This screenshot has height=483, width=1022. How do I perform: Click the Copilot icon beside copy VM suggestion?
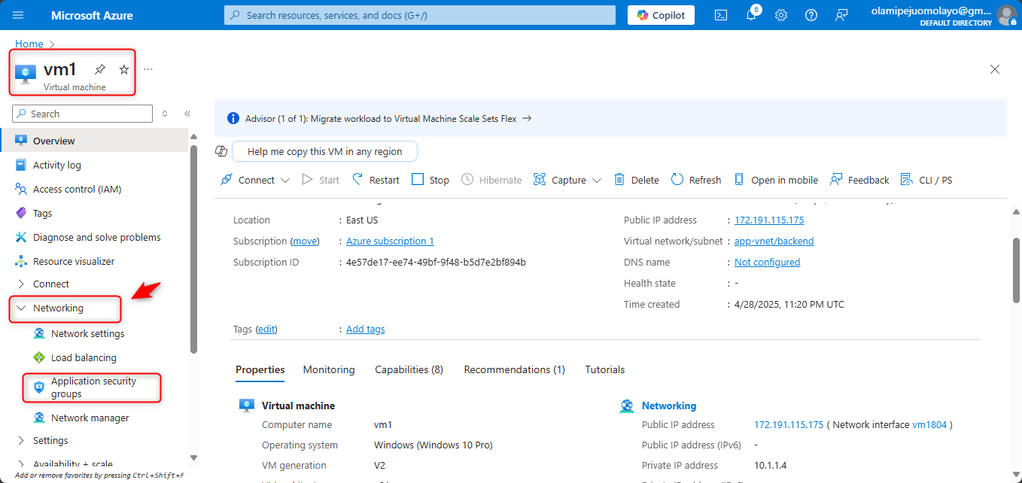point(221,151)
